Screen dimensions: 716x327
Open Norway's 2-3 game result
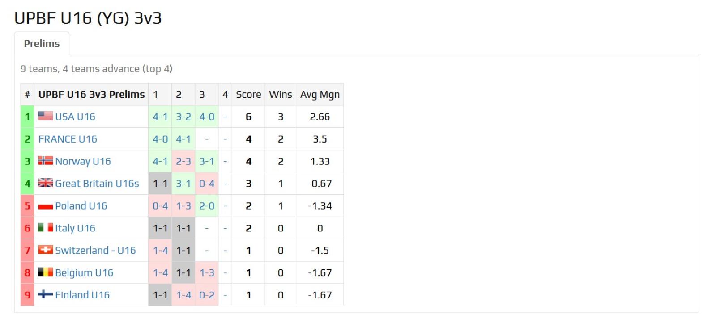coord(183,161)
